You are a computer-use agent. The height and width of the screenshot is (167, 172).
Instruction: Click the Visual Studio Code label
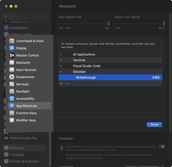coord(87,66)
